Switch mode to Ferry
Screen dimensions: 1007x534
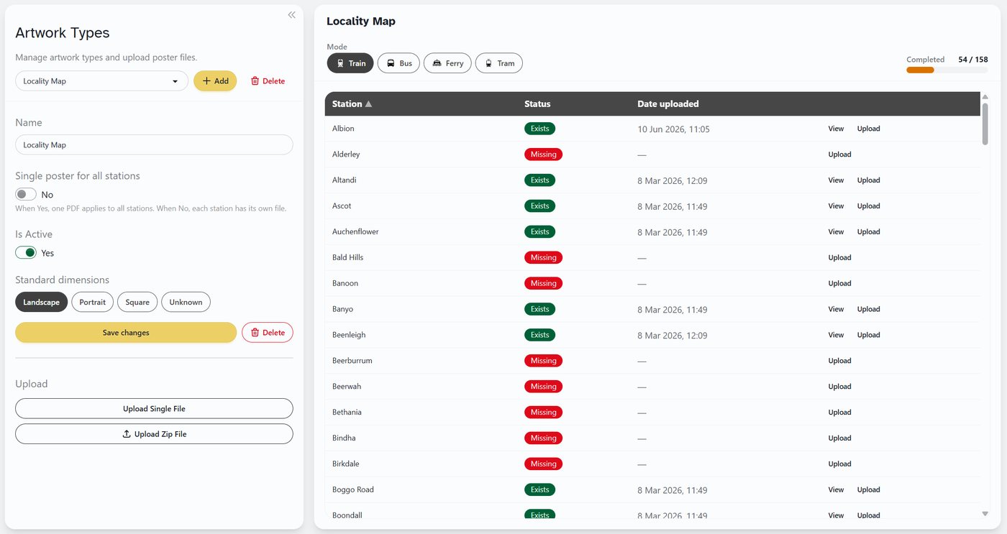pyautogui.click(x=447, y=63)
